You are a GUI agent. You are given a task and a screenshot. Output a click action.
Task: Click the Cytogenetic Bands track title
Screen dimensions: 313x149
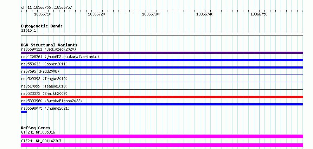42,26
